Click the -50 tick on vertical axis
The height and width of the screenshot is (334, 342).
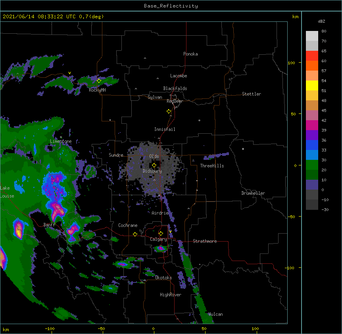point(291,217)
